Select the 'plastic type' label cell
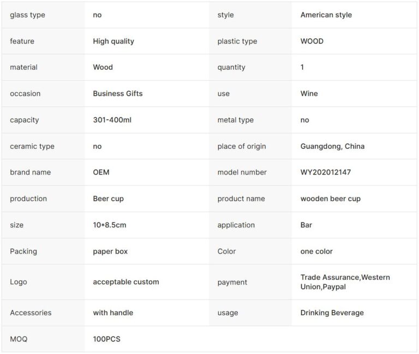Screen dimensions: 419x354 (237, 41)
